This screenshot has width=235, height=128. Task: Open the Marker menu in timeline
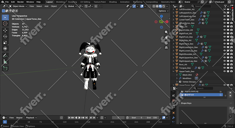click(19, 118)
